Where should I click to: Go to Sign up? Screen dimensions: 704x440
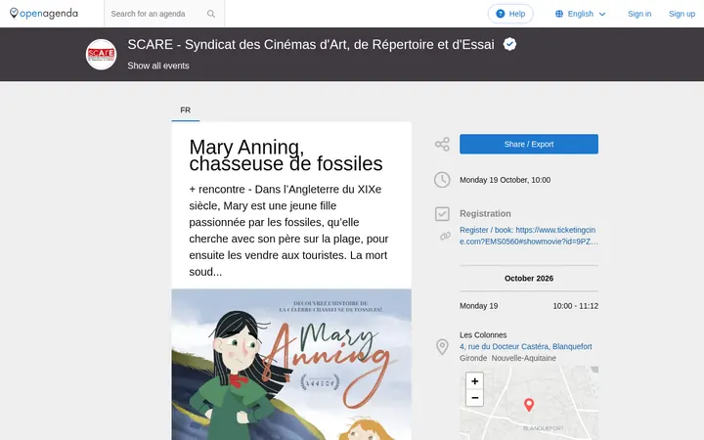click(x=682, y=14)
